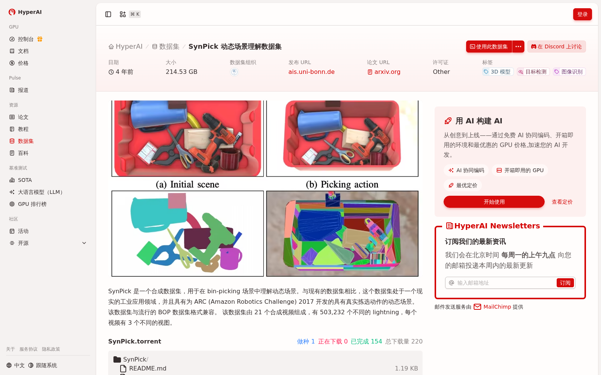
Task: Click the 最优定价 chip
Action: coord(463,185)
